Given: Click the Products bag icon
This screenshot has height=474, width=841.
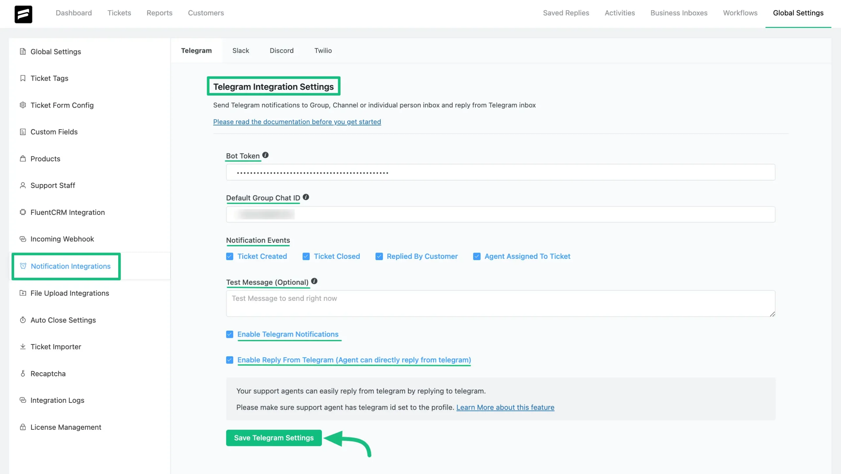Looking at the screenshot, I should click(x=23, y=158).
